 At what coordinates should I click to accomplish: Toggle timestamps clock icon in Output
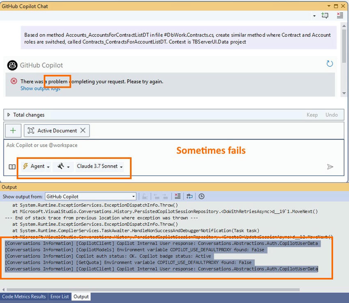pos(202,196)
